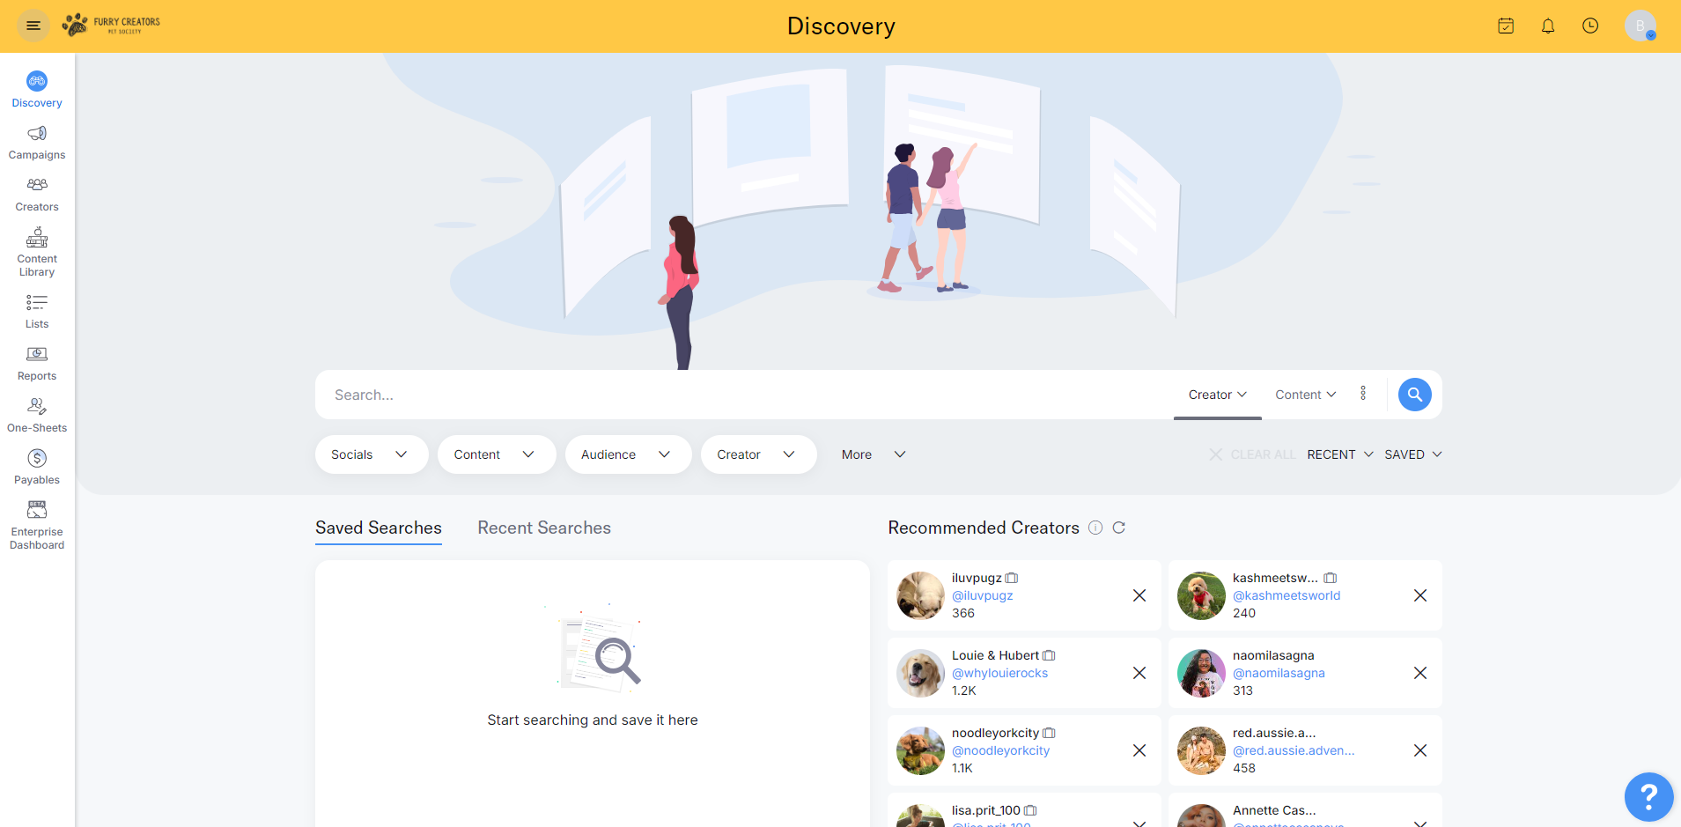Click the blue search magnifier button
This screenshot has width=1681, height=827.
pos(1414,395)
